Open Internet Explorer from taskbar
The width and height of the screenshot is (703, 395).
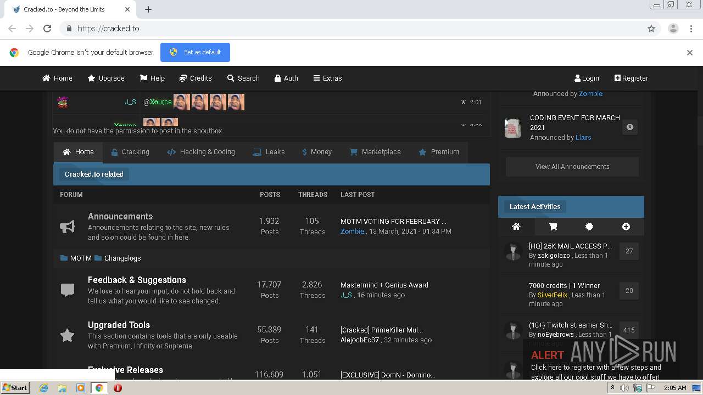43,388
